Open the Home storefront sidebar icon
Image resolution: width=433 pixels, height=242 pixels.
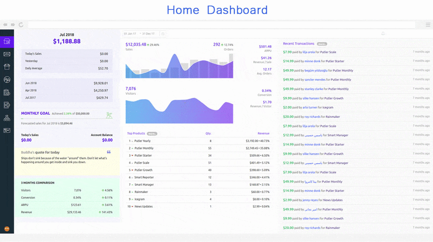(7, 42)
